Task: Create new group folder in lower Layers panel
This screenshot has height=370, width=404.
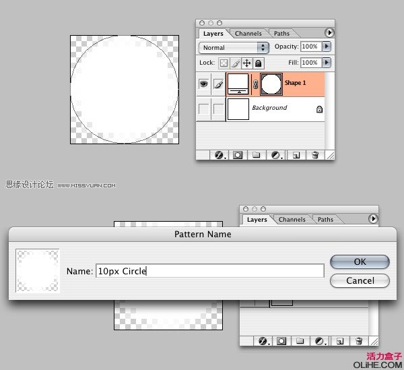Action: [x=300, y=341]
